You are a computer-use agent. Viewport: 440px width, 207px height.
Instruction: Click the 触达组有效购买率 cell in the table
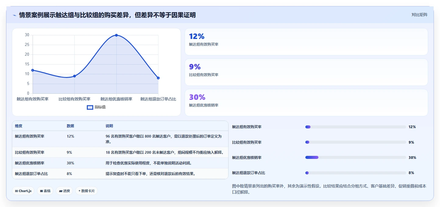coord(30,136)
